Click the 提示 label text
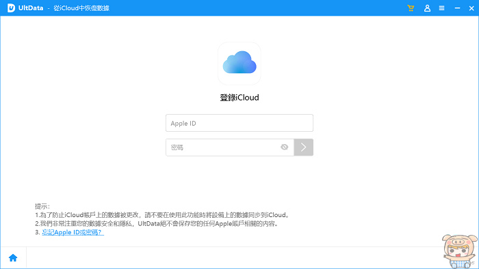Image resolution: width=479 pixels, height=269 pixels. click(42, 206)
